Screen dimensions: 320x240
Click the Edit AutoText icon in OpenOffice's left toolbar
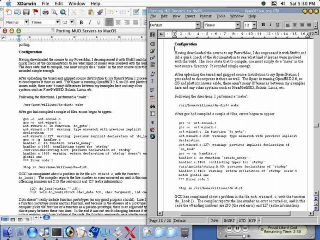coord(153,74)
